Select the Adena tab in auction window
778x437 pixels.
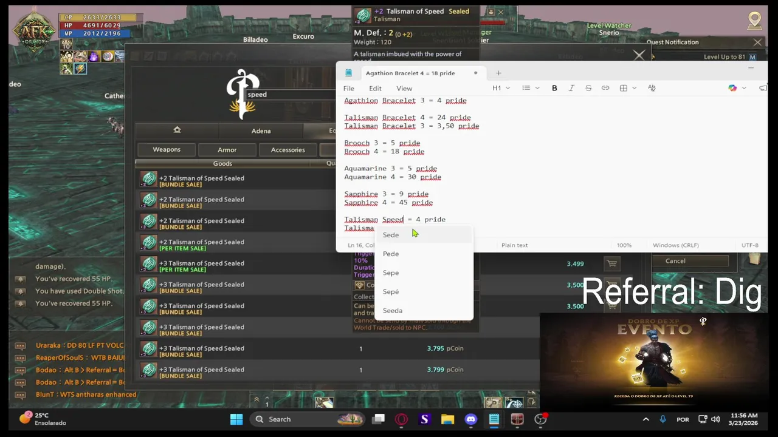(x=261, y=130)
